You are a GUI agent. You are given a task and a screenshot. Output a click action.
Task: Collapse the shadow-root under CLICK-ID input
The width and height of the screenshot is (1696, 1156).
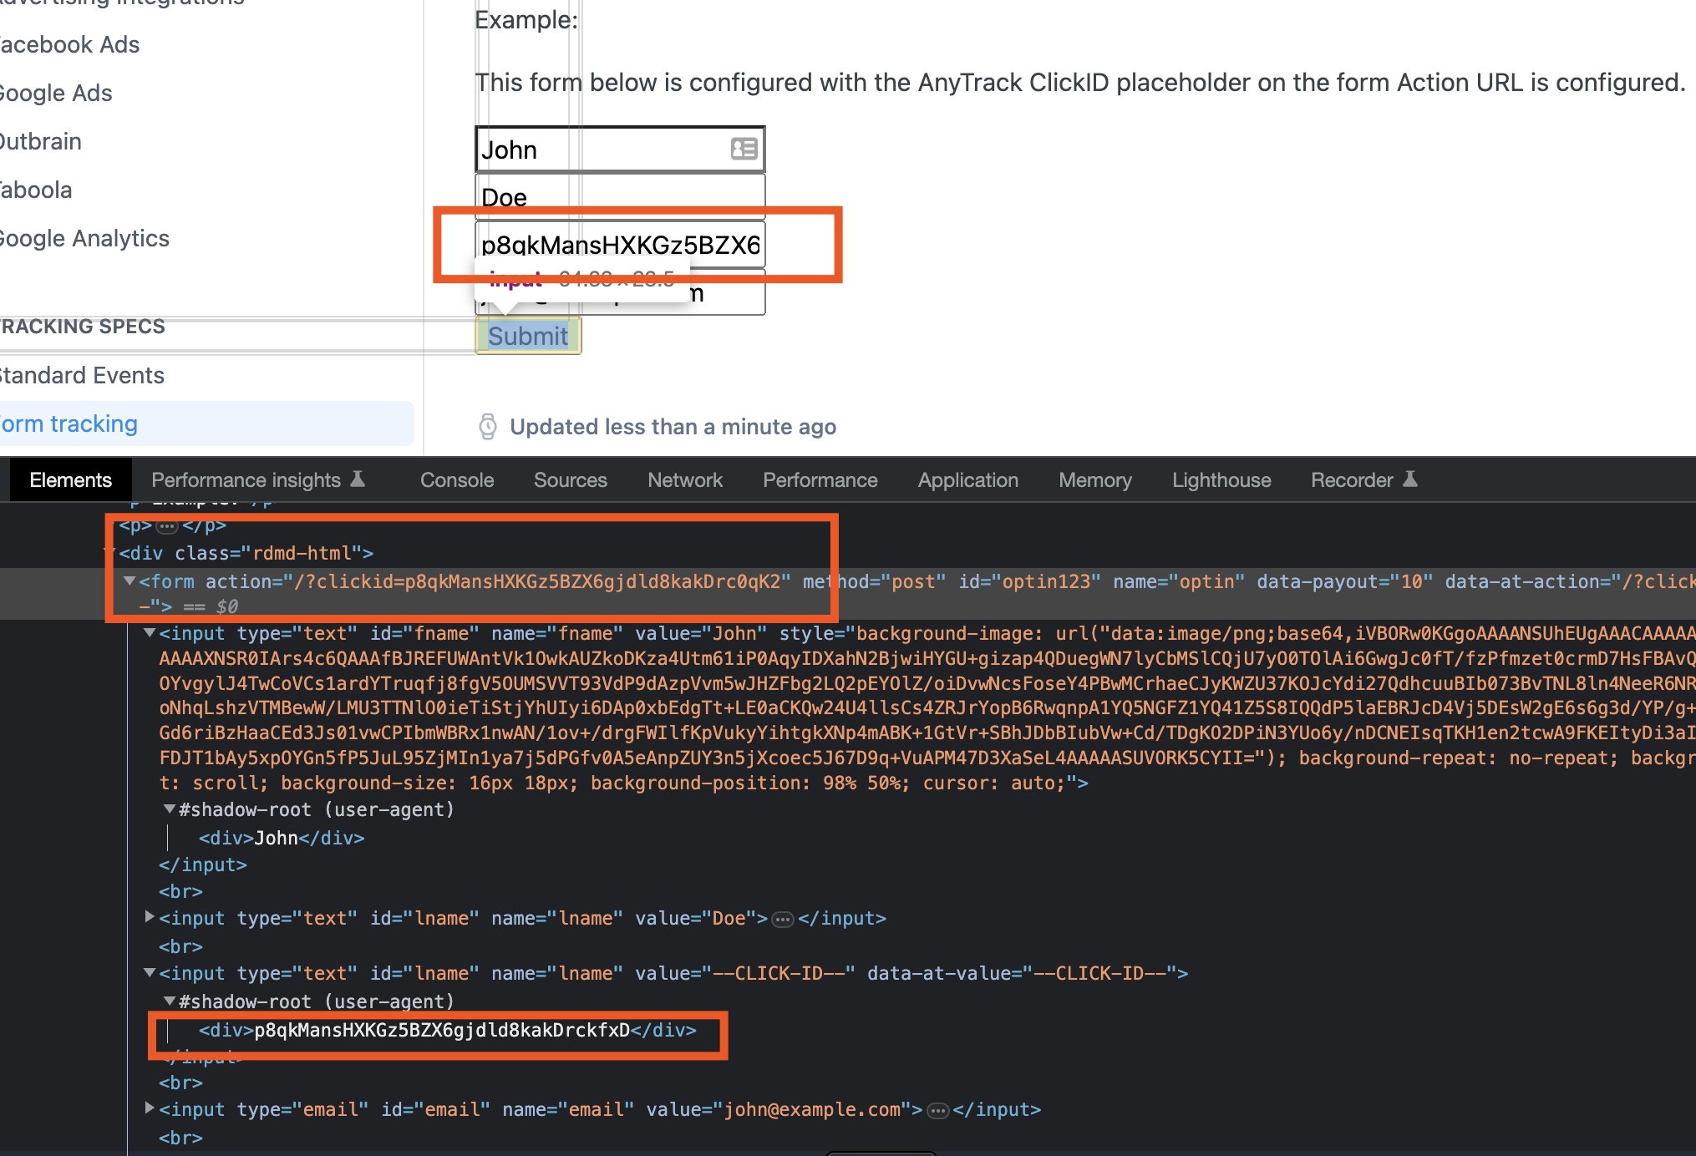pos(170,1001)
